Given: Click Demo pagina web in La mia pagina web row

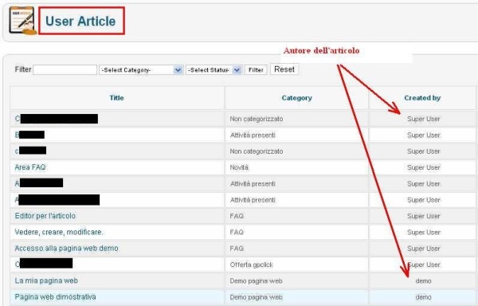Looking at the screenshot, I should coord(256,280).
